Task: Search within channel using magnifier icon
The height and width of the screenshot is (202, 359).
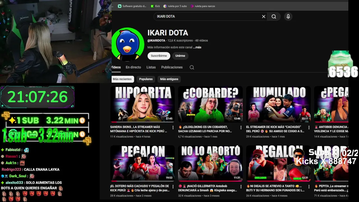Action: click(x=192, y=67)
